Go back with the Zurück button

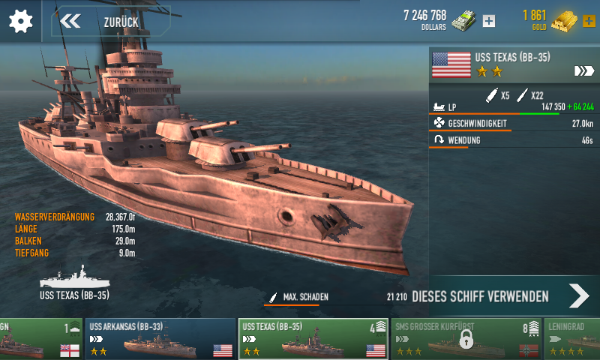[111, 22]
